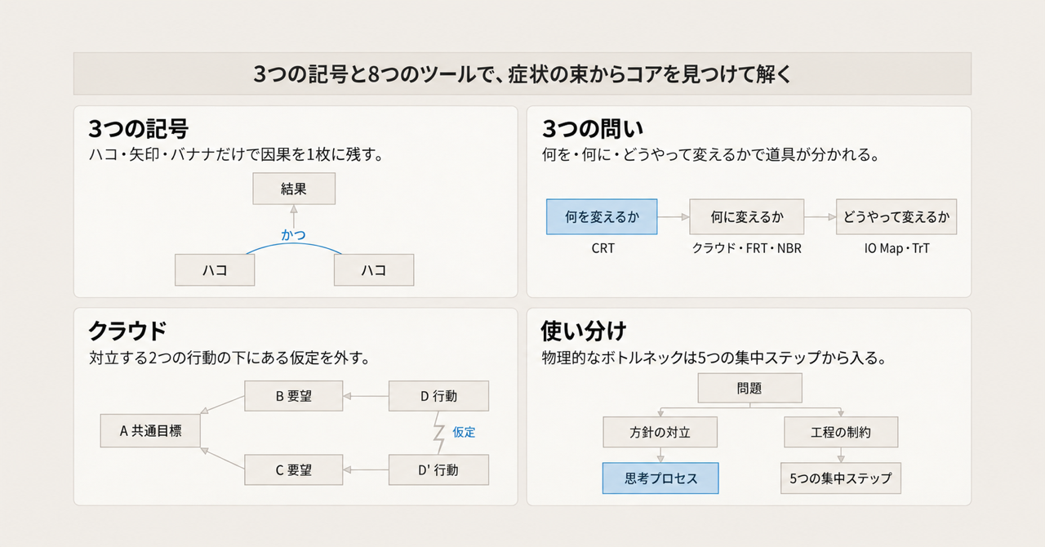Click the 'CRT' label
Screen dimensions: 1045x547
(603, 248)
